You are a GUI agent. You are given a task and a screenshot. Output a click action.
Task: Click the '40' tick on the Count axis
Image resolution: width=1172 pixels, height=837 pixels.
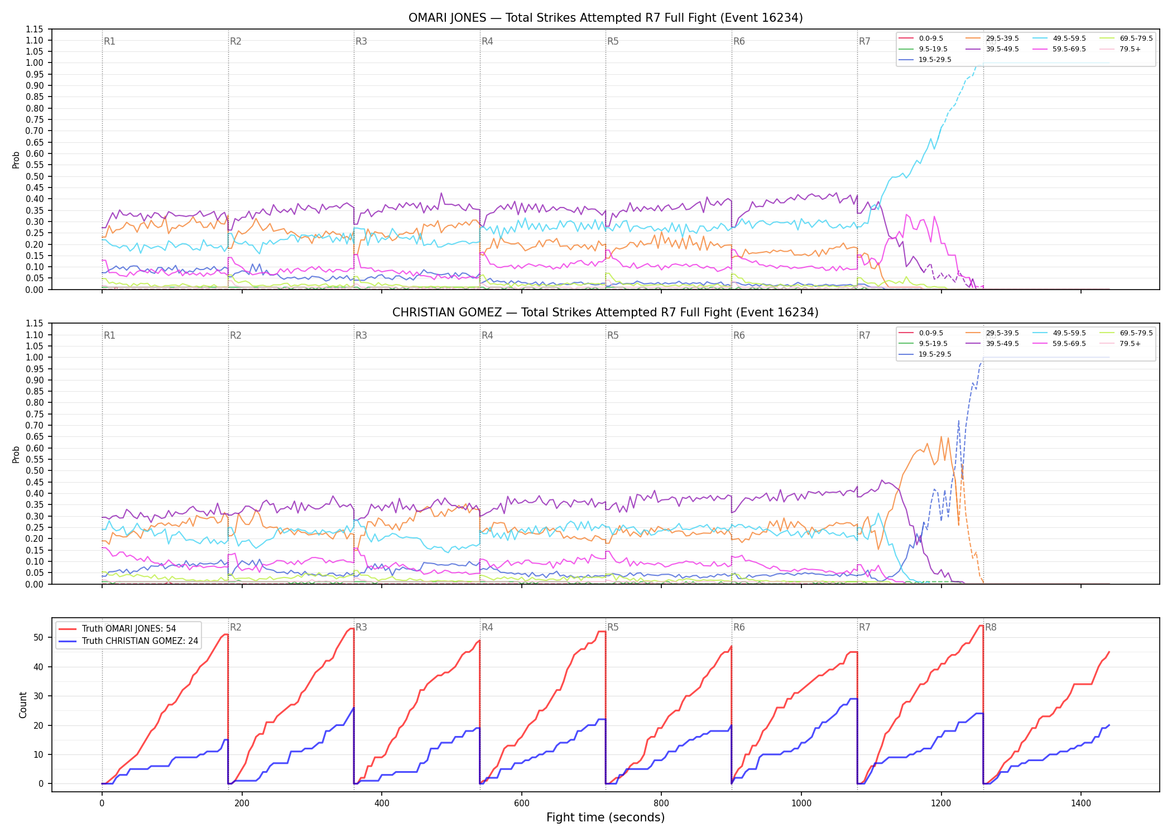coord(39,667)
